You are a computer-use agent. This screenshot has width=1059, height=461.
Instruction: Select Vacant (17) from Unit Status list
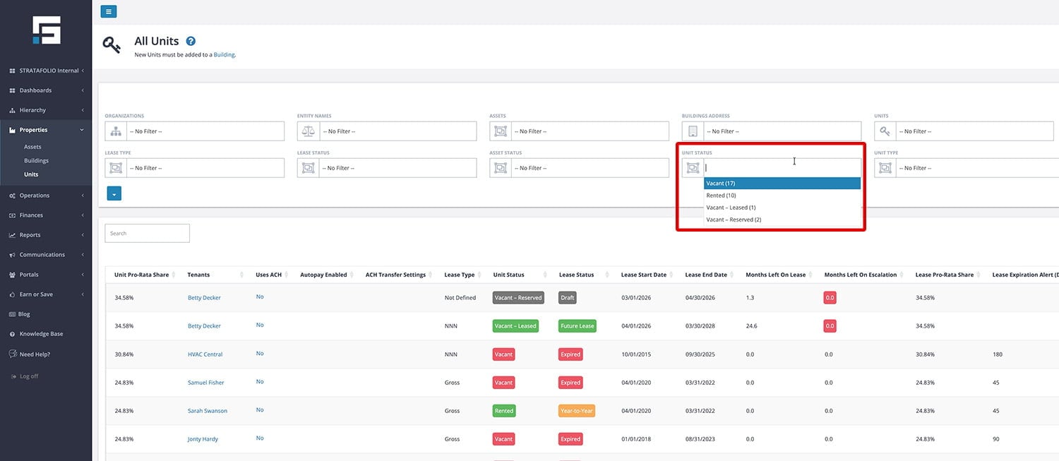(782, 184)
